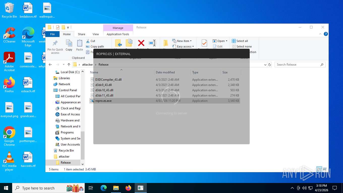Select d3dx10_43.dll file
The width and height of the screenshot is (343, 193).
(164, 90)
